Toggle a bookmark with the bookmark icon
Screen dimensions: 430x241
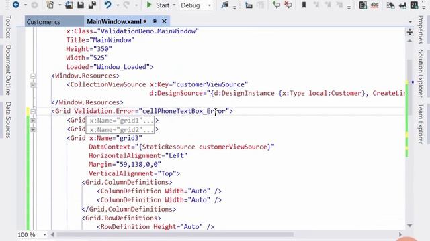(x=304, y=5)
